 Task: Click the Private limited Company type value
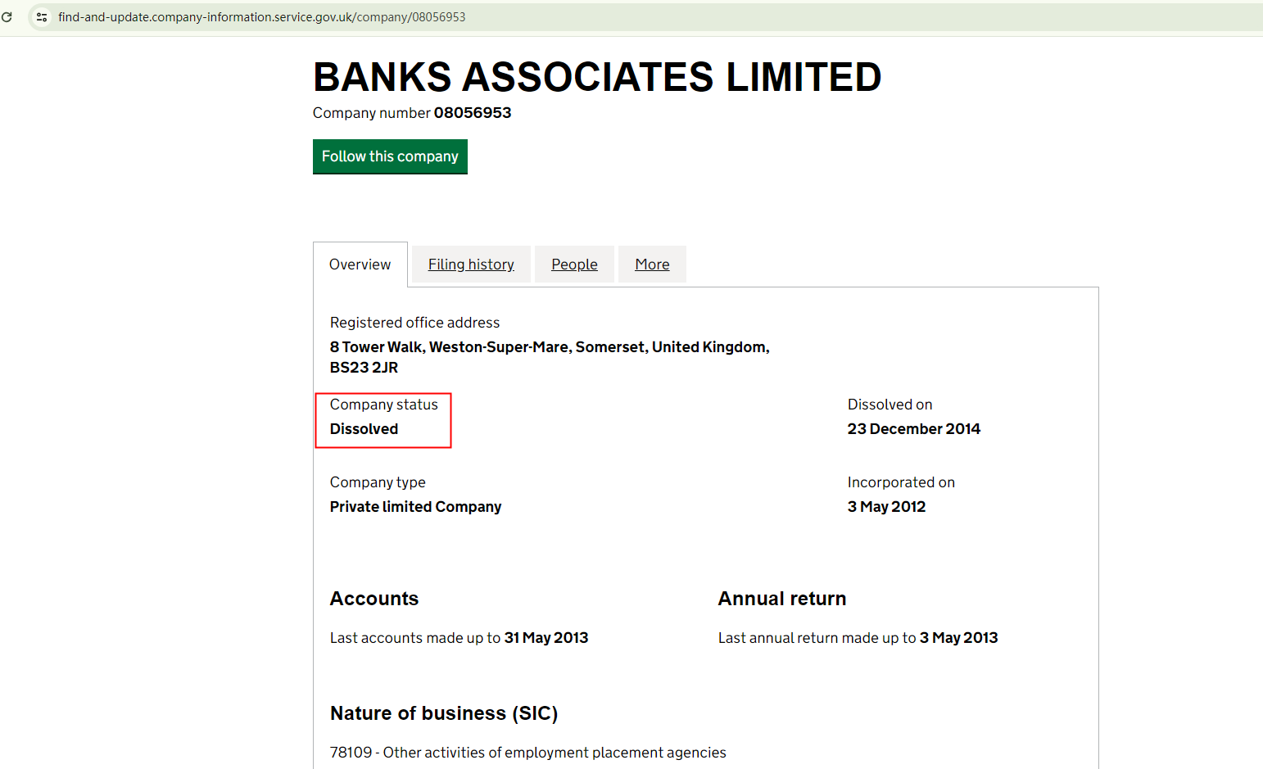pos(415,507)
